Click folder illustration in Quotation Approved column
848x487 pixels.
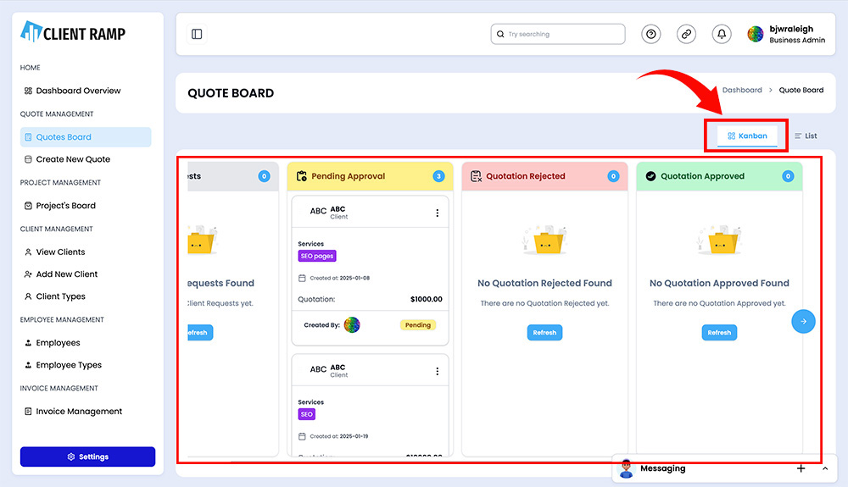(719, 241)
